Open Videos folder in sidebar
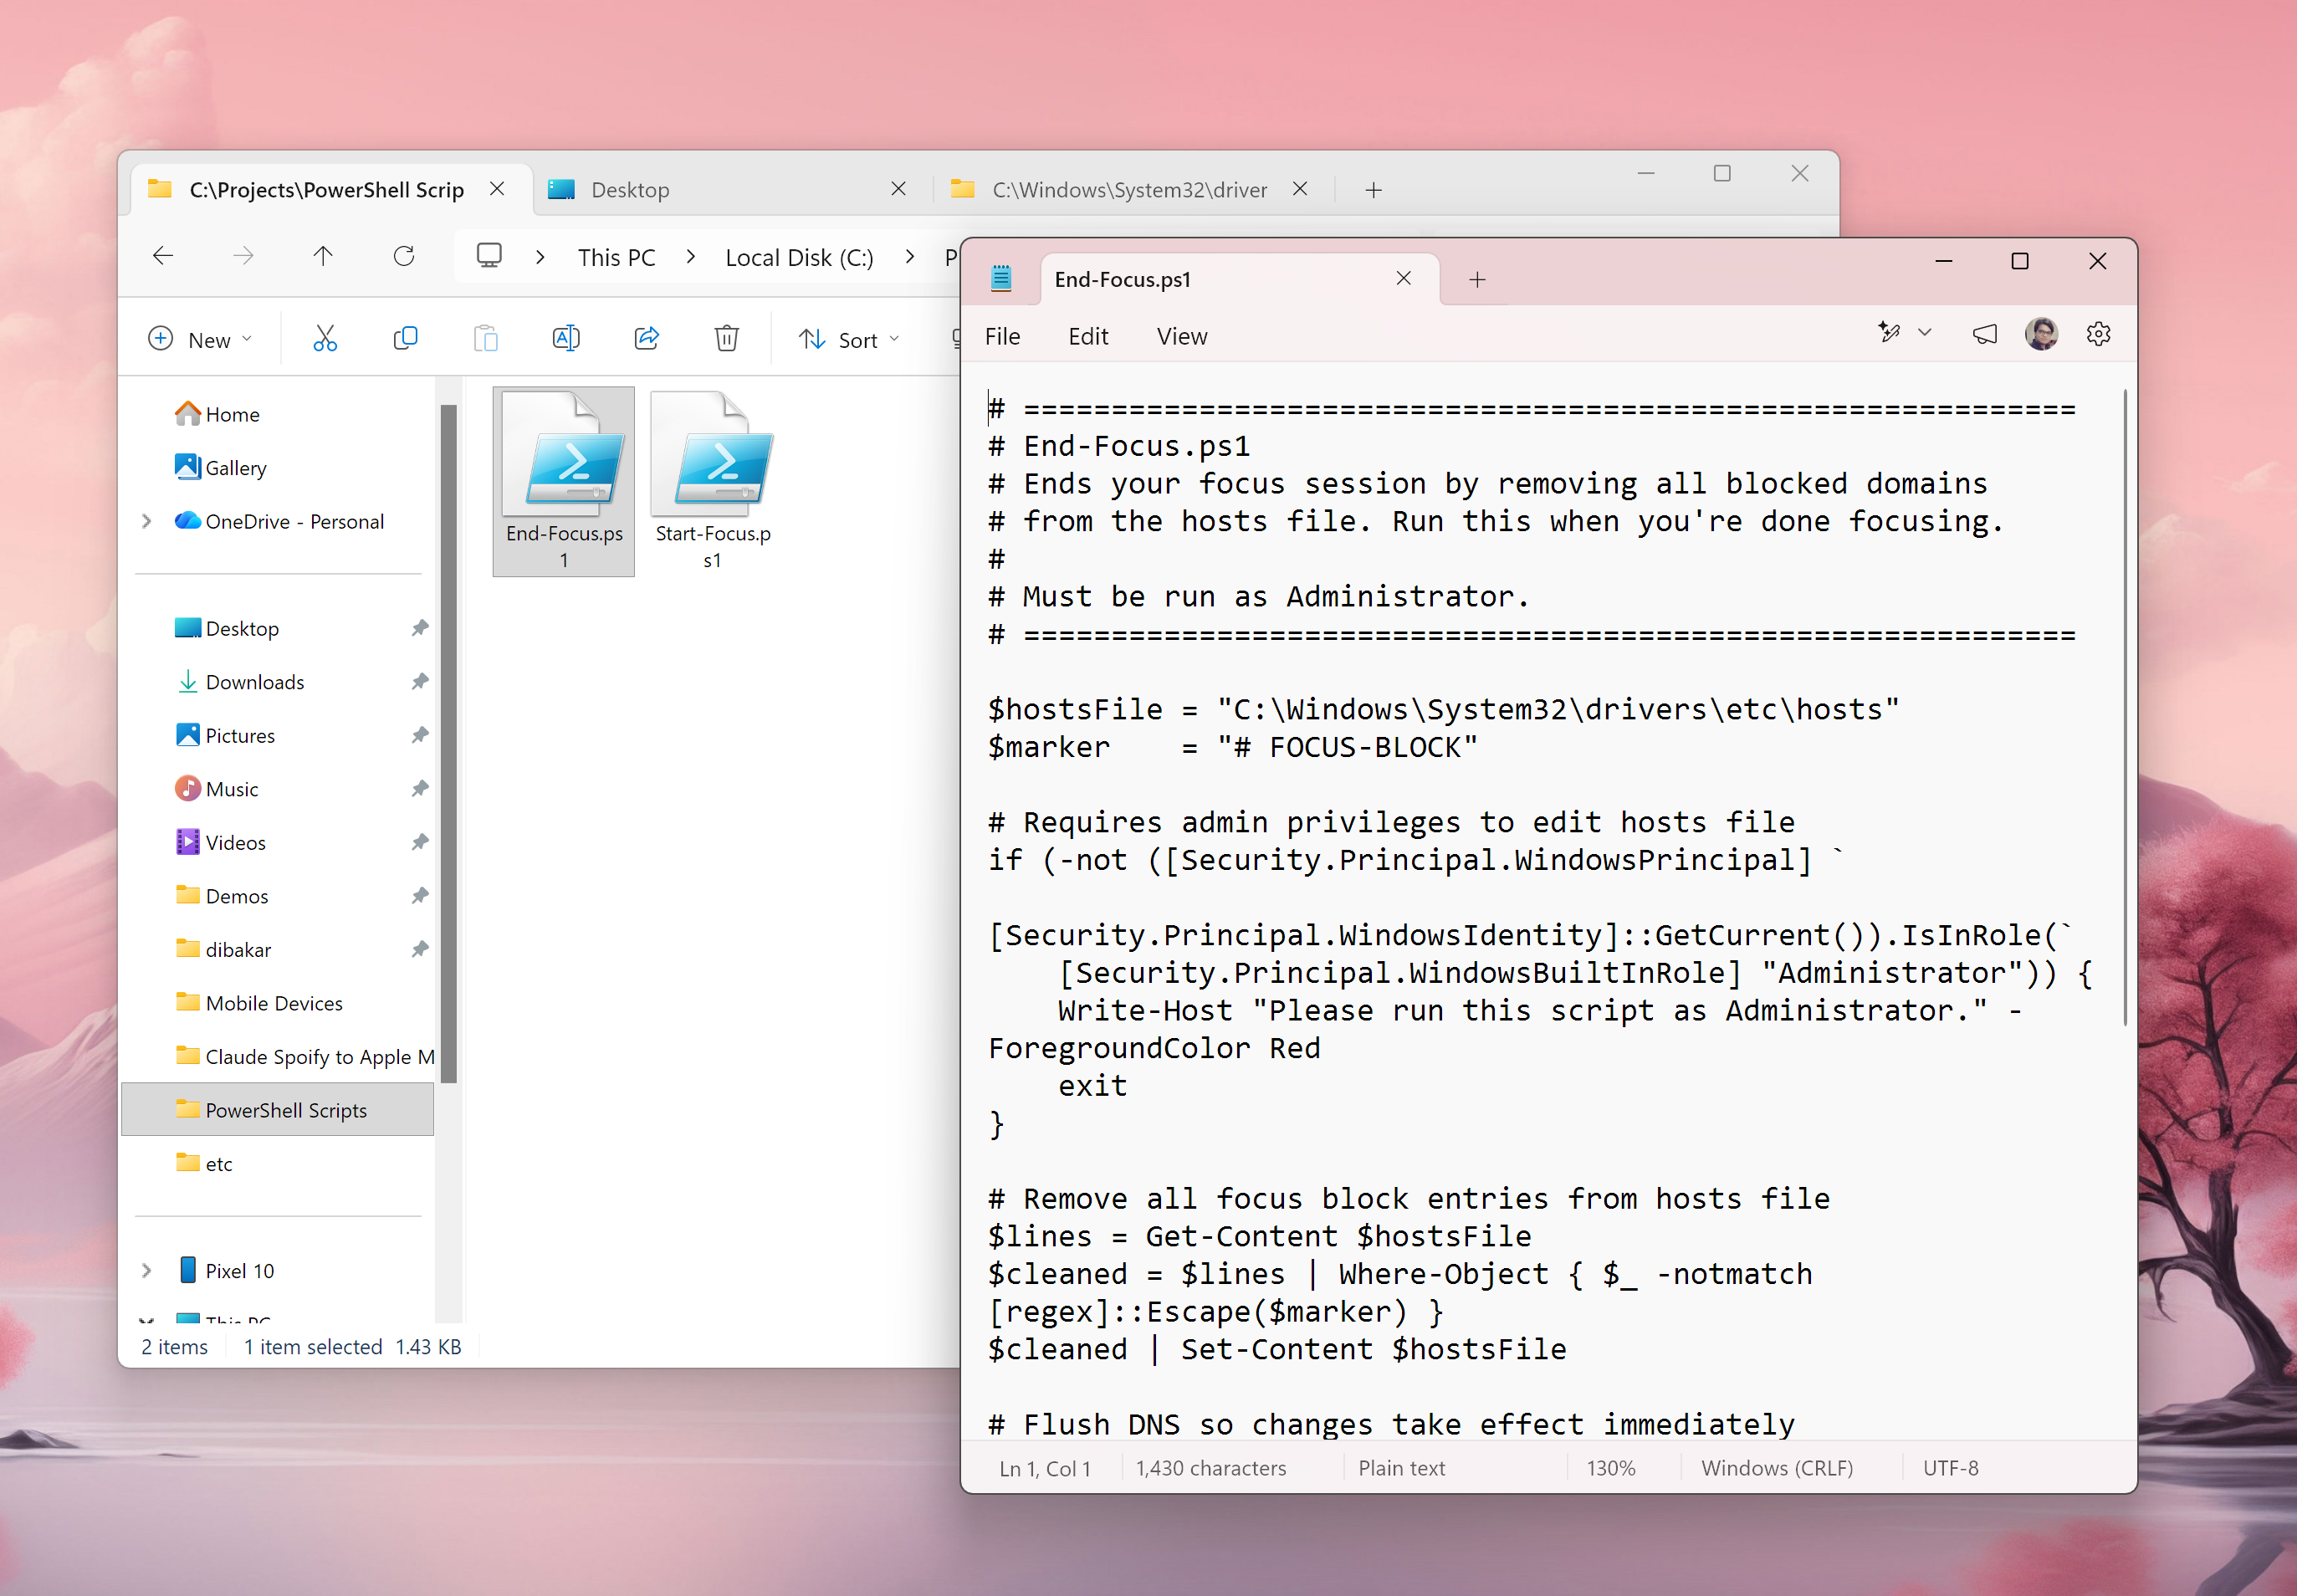 [x=236, y=842]
